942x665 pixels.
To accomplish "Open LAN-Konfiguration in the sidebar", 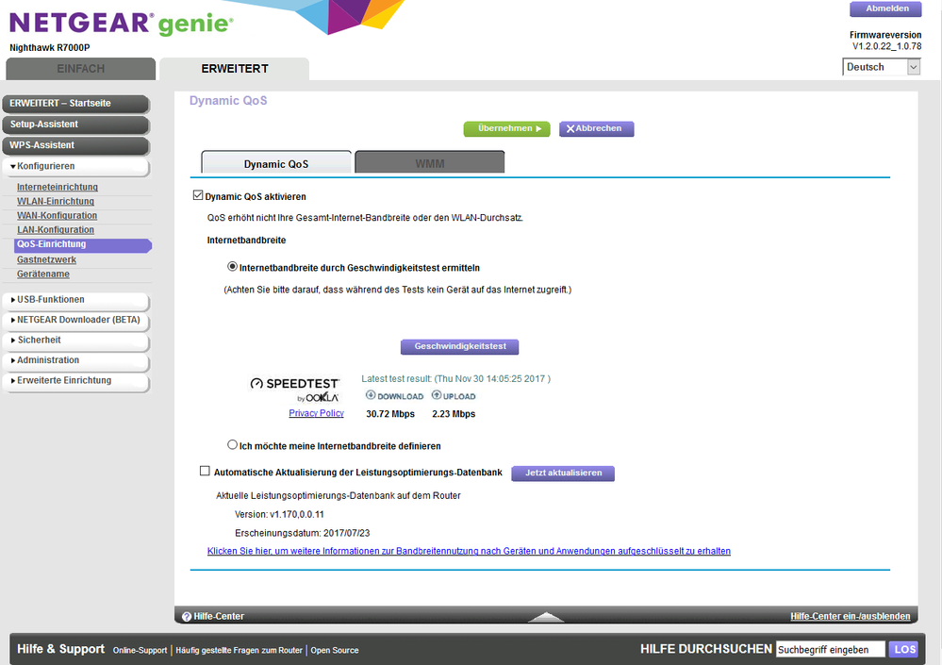I will coord(56,230).
